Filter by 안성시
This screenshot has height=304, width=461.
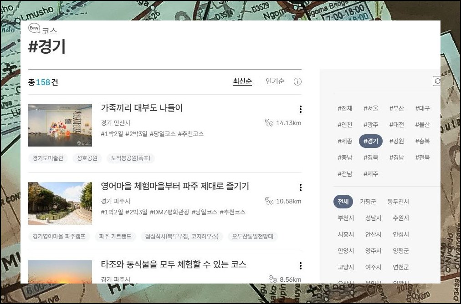(x=401, y=234)
